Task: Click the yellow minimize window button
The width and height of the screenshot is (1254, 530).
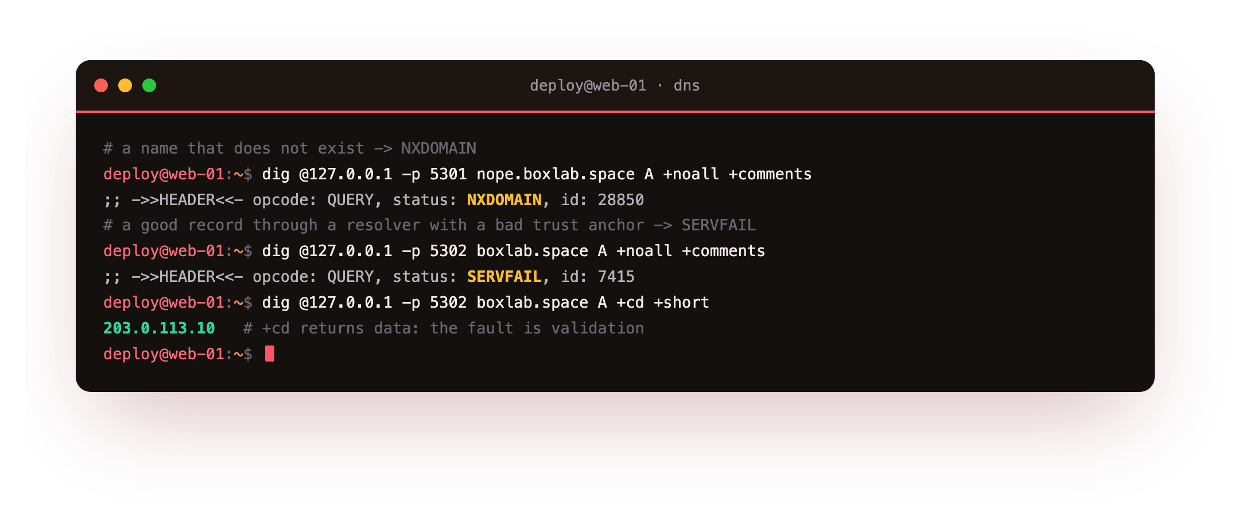Action: [125, 85]
